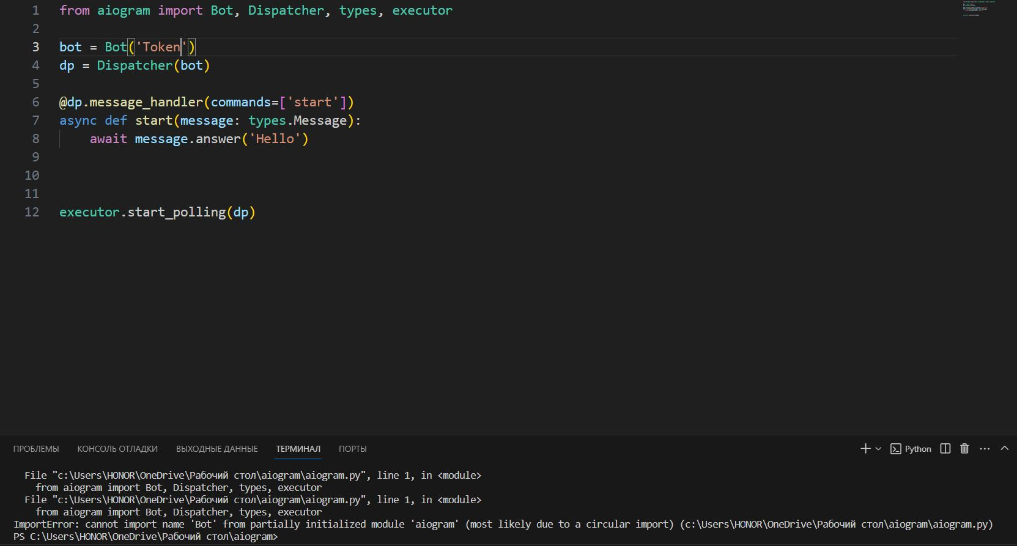Open new terminal with plus icon
This screenshot has width=1017, height=546.
click(865, 449)
